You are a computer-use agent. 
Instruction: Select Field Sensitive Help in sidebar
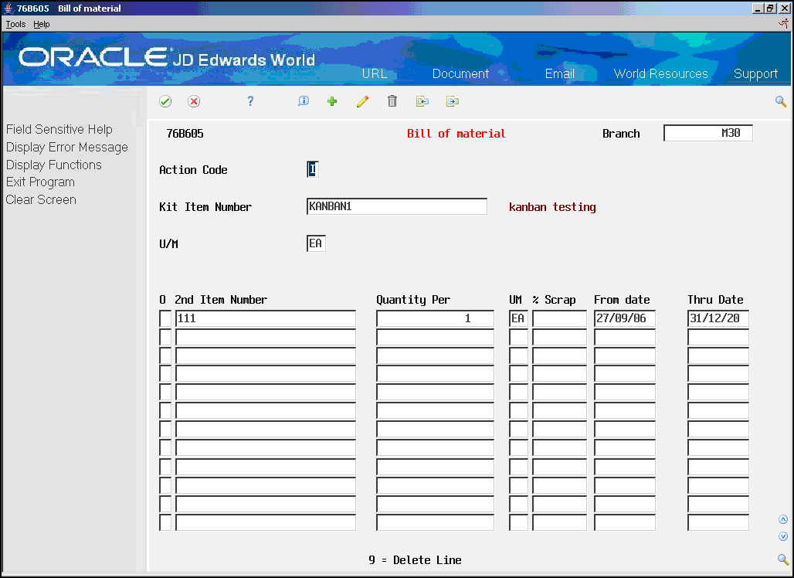[59, 130]
